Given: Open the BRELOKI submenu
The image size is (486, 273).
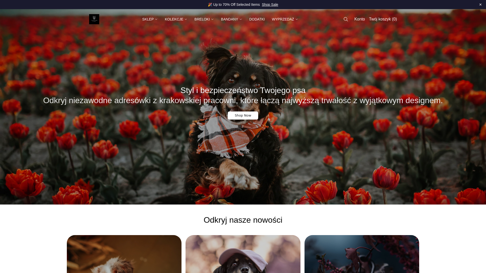Looking at the screenshot, I should [204, 19].
